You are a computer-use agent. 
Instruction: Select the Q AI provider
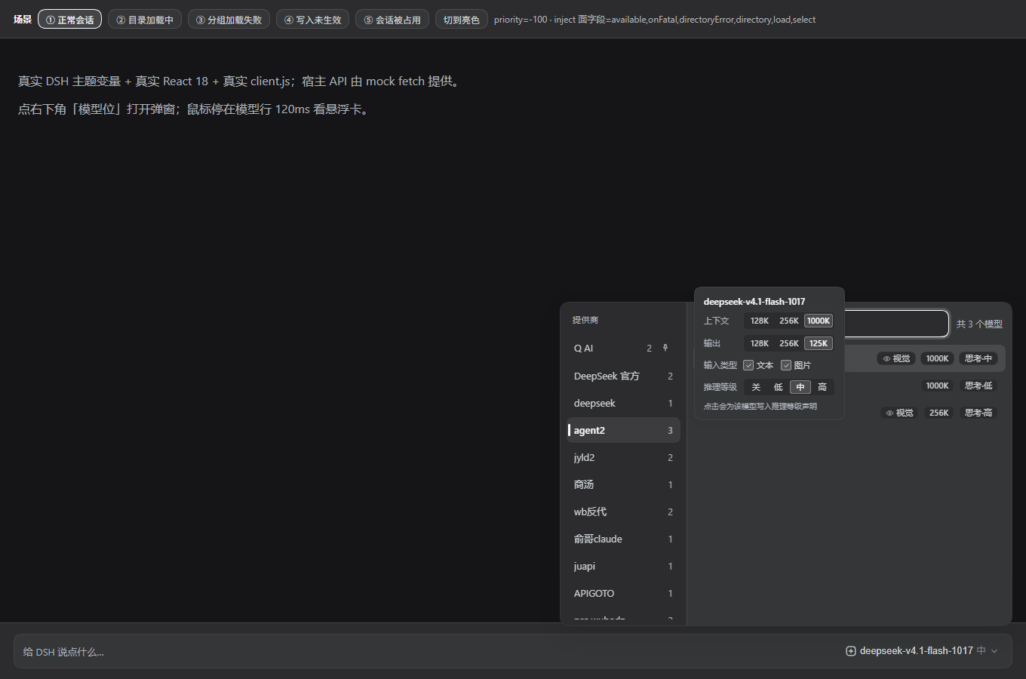click(623, 349)
